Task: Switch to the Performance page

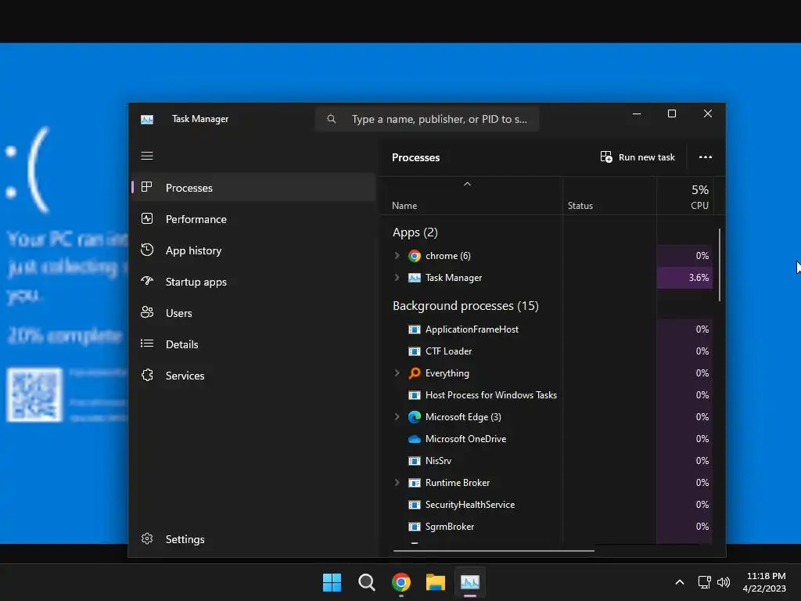Action: [254, 219]
